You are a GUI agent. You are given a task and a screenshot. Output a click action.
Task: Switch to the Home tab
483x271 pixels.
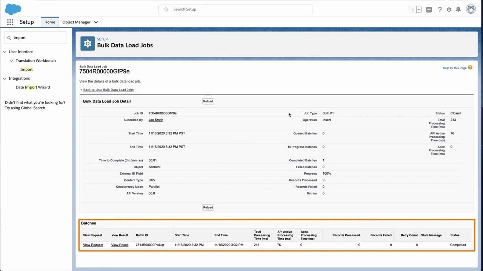(x=50, y=22)
